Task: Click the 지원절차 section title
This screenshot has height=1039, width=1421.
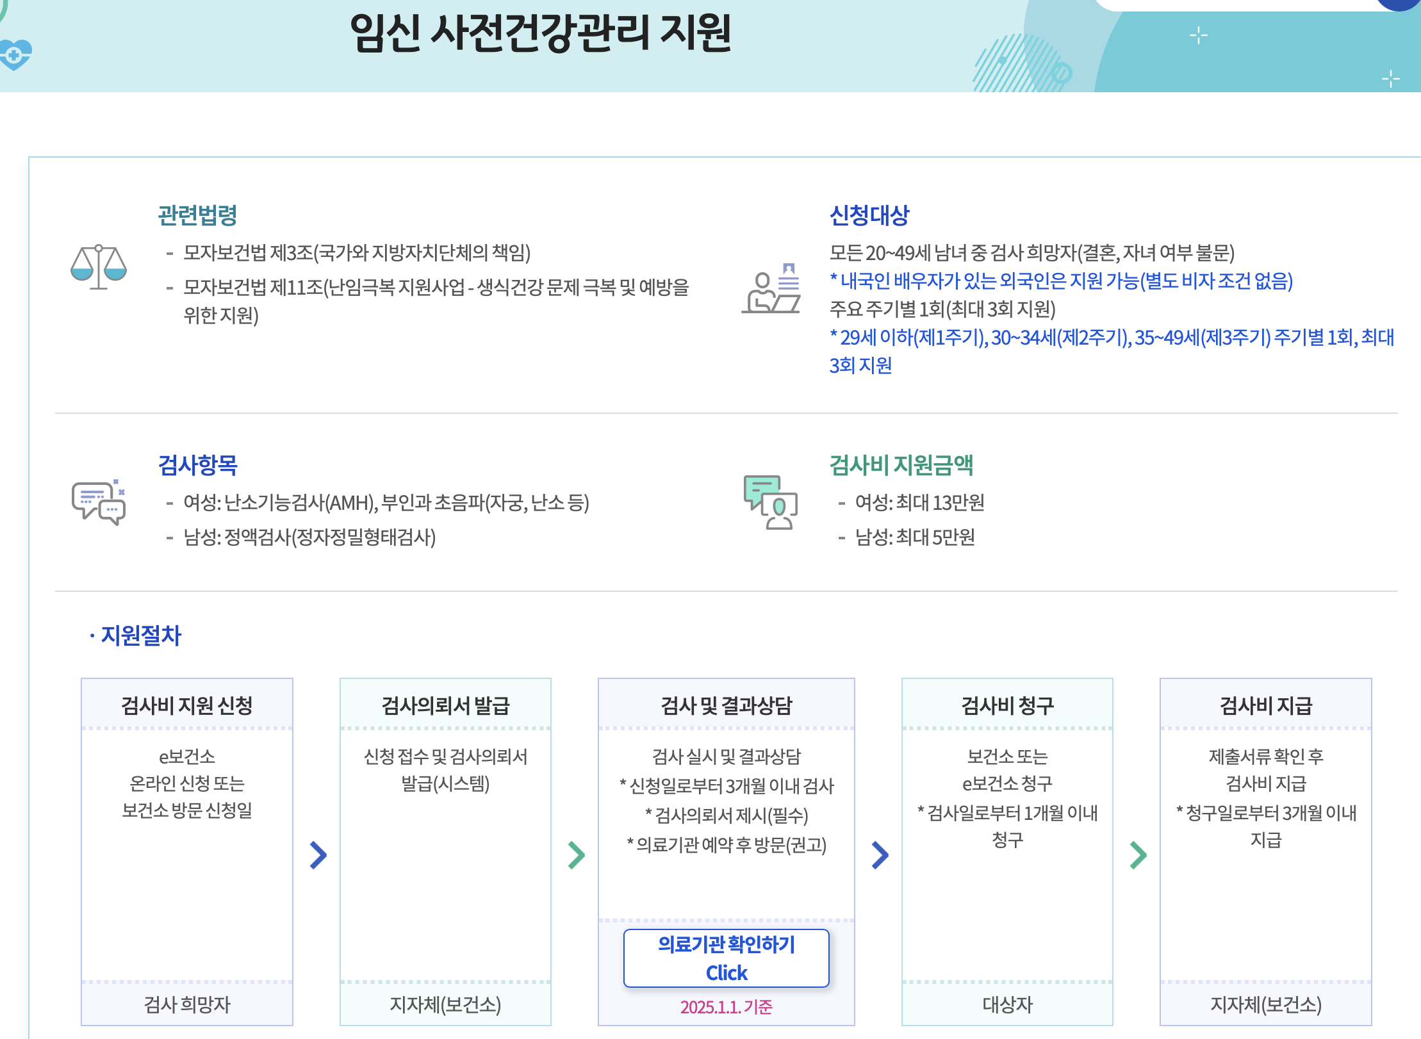Action: click(x=140, y=635)
